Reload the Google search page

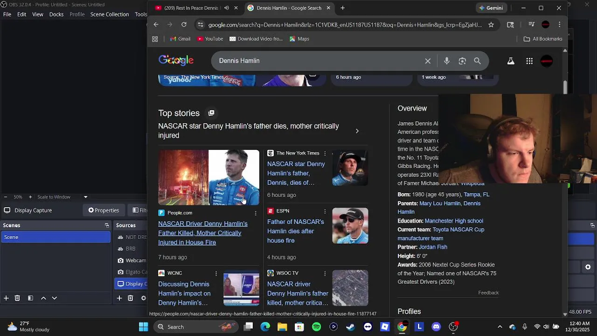184,25
